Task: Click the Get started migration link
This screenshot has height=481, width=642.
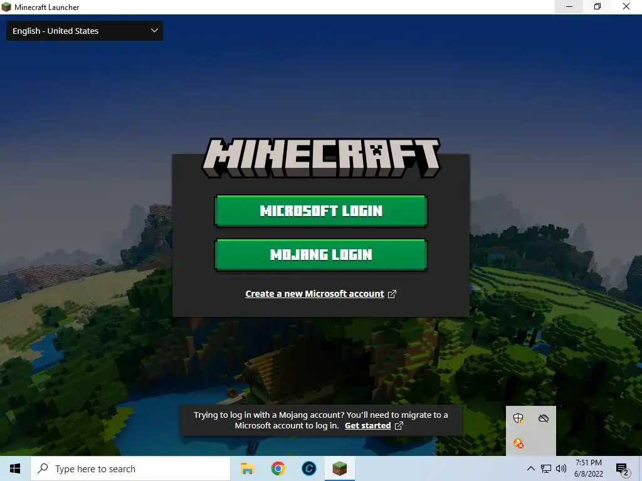Action: point(367,425)
